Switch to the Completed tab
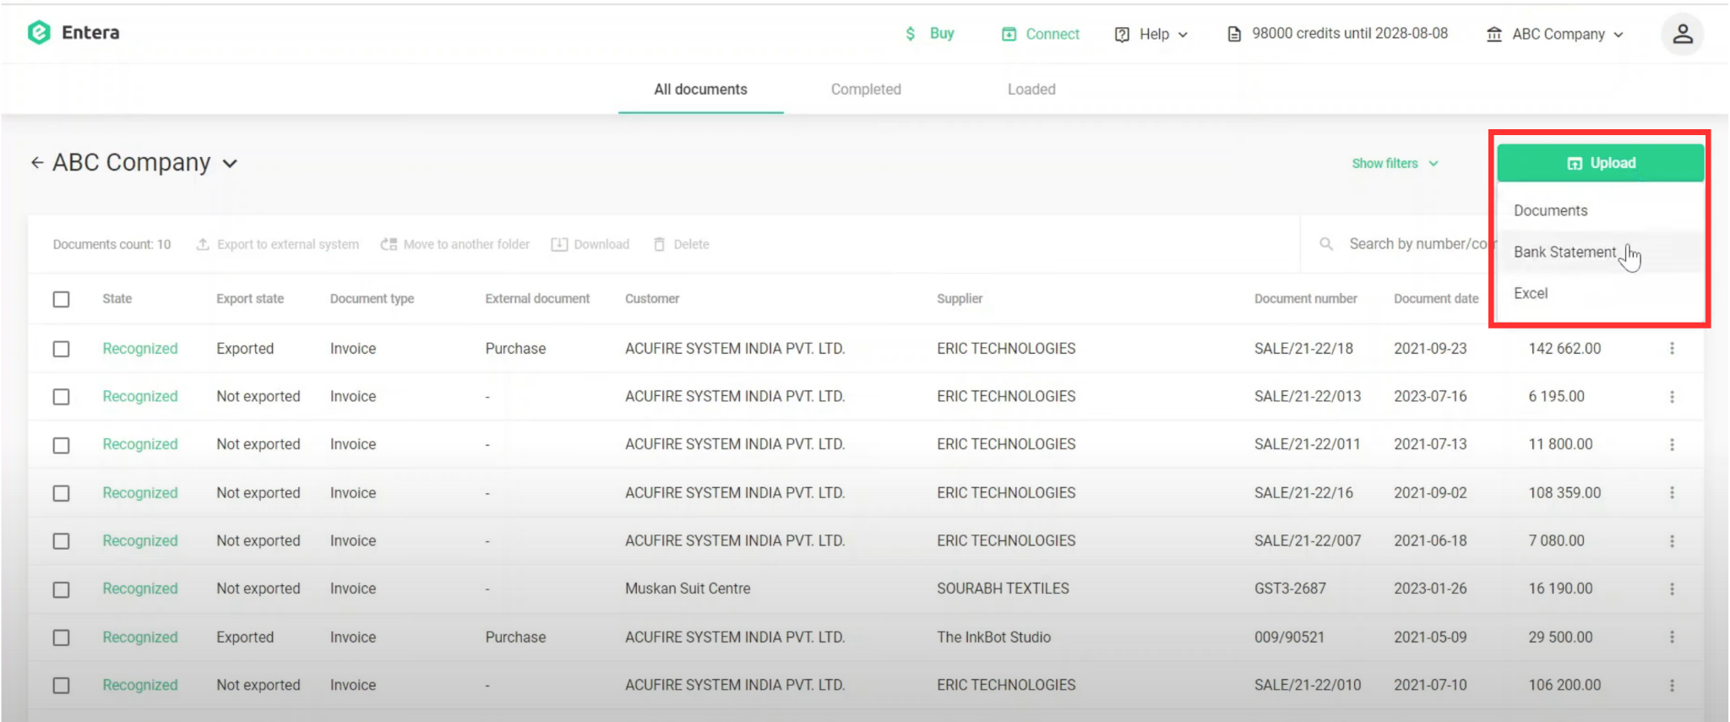Image resolution: width=1730 pixels, height=722 pixels. coord(865,90)
